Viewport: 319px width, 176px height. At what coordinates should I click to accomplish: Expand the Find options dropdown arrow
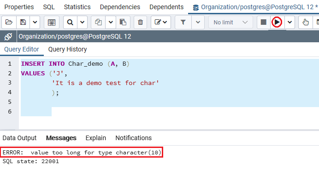point(82,22)
